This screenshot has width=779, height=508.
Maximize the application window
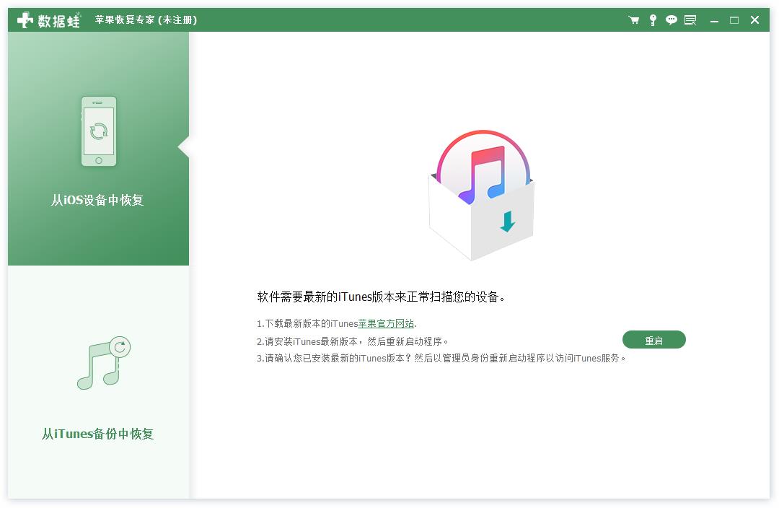point(734,20)
